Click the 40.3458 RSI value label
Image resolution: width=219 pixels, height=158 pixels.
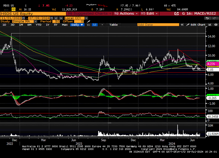pyautogui.click(x=212, y=117)
